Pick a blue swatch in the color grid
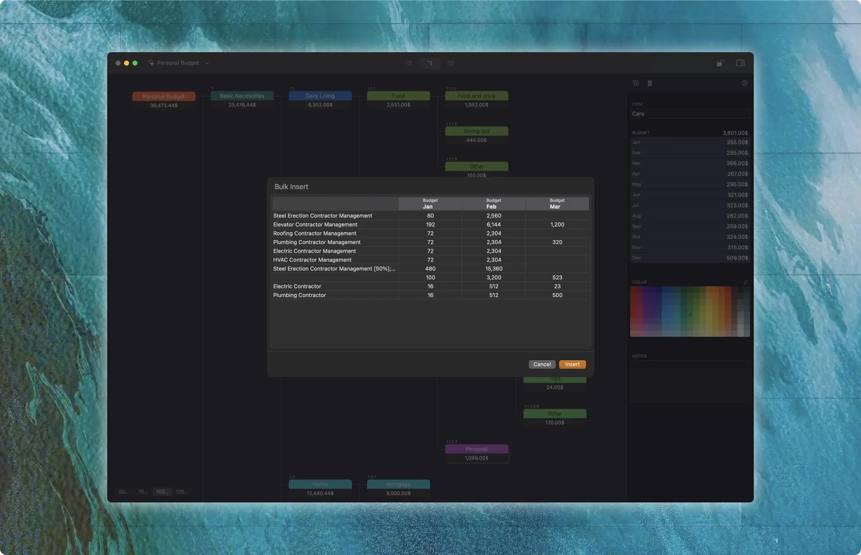 (x=668, y=311)
